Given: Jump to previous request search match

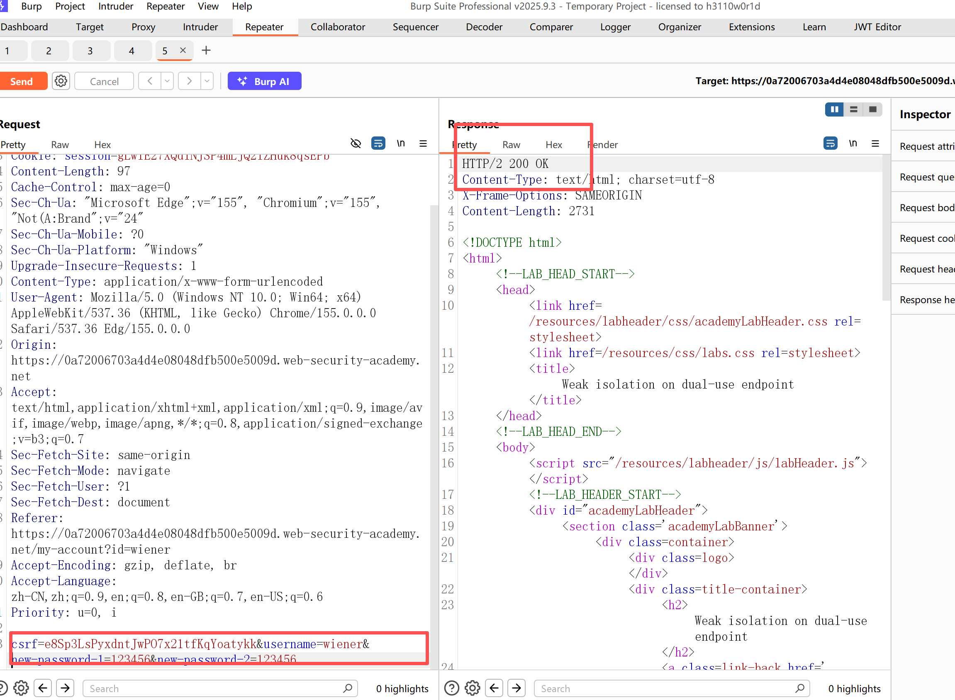Looking at the screenshot, I should [x=43, y=688].
